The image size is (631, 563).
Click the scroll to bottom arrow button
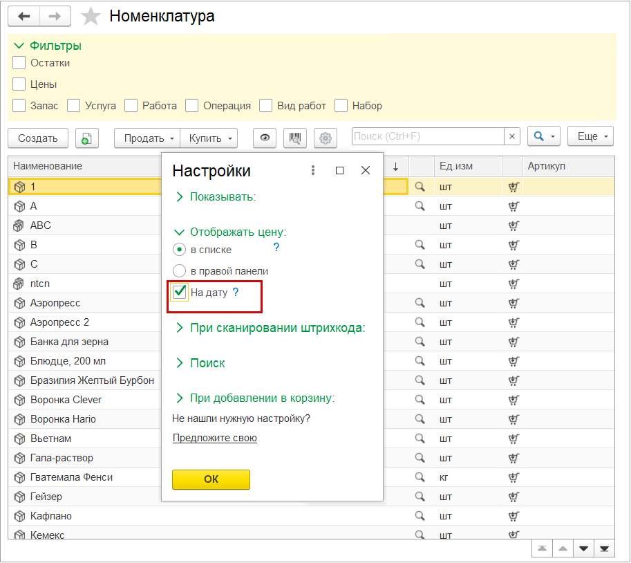coord(605,548)
